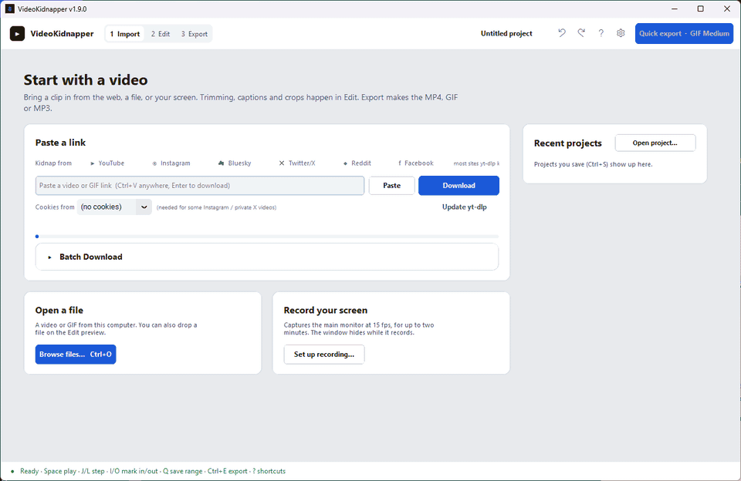Image resolution: width=741 pixels, height=481 pixels.
Task: Click the VideoKidnapper play logo icon
Action: coord(17,33)
